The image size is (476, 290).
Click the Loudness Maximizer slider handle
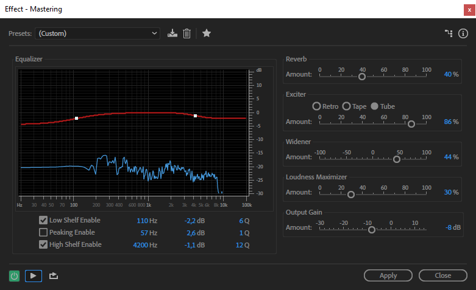[x=351, y=195]
